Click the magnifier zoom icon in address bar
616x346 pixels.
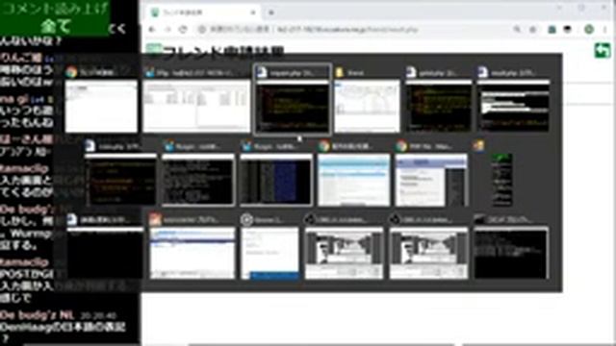pos(517,30)
